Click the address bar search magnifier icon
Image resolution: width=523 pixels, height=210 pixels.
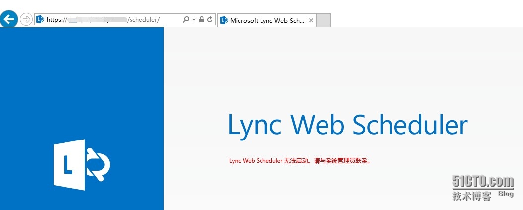(x=186, y=20)
